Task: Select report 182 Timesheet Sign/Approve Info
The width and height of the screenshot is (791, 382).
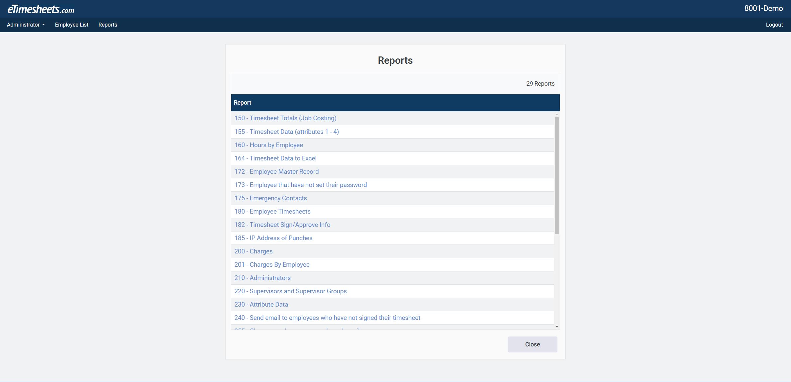Action: click(x=282, y=225)
